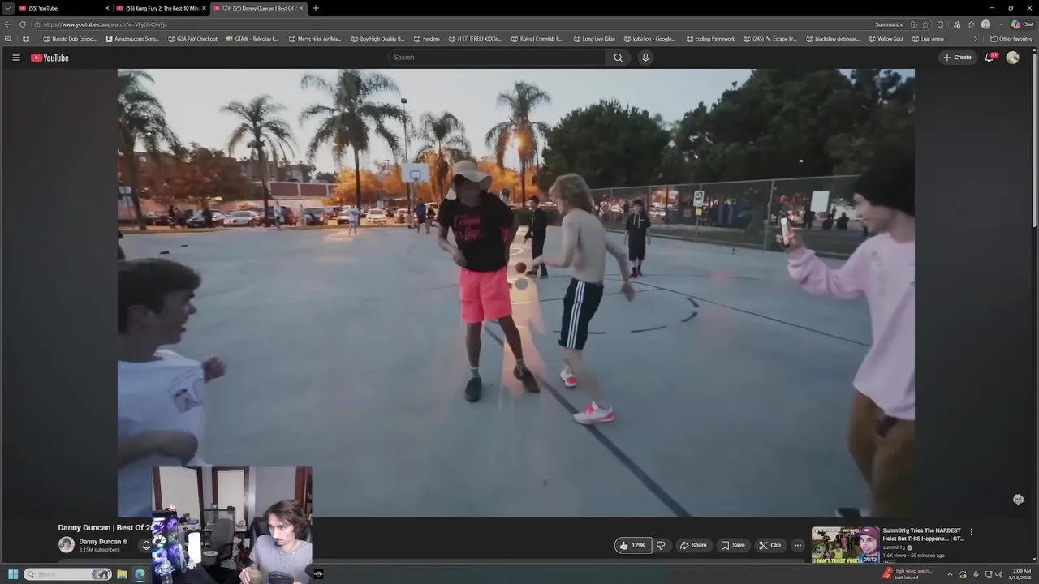1039x584 pixels.
Task: Click the video player to pause
Action: 515,292
